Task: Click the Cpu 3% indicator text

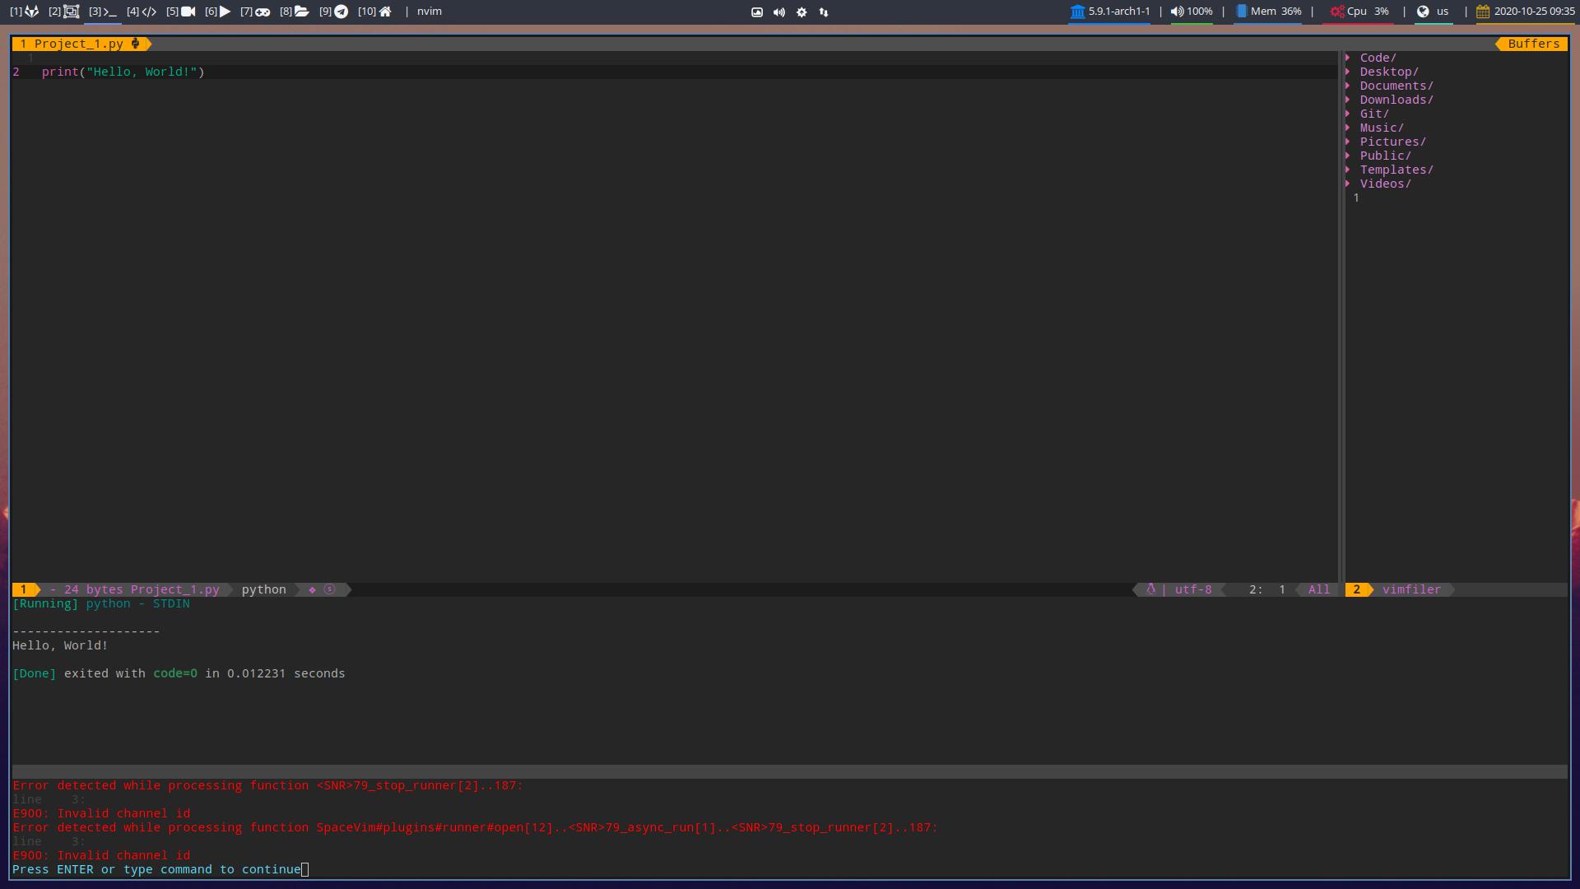Action: click(x=1368, y=12)
